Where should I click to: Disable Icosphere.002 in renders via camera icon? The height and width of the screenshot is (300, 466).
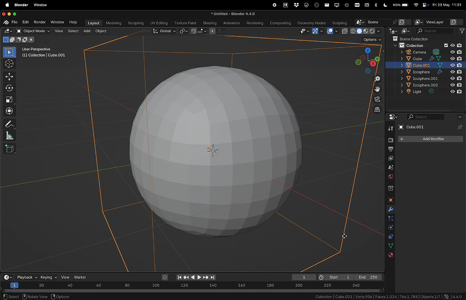pos(459,85)
